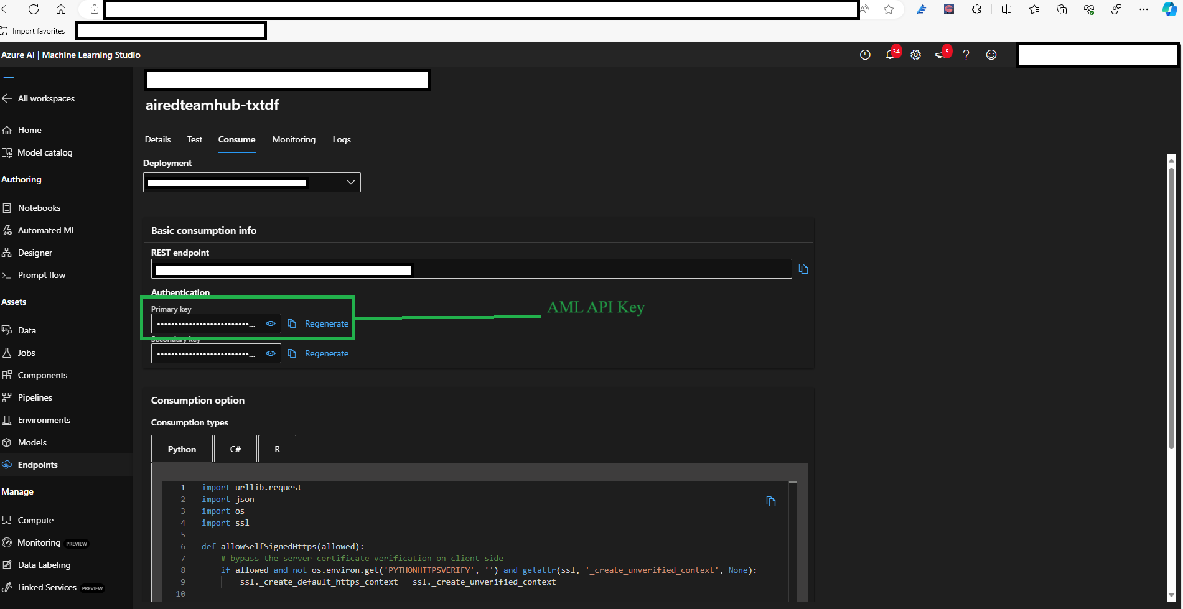The width and height of the screenshot is (1183, 609).
Task: Open the Deployment dropdown
Action: click(350, 182)
